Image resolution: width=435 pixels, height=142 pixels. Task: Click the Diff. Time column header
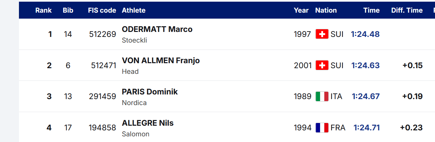(x=407, y=10)
